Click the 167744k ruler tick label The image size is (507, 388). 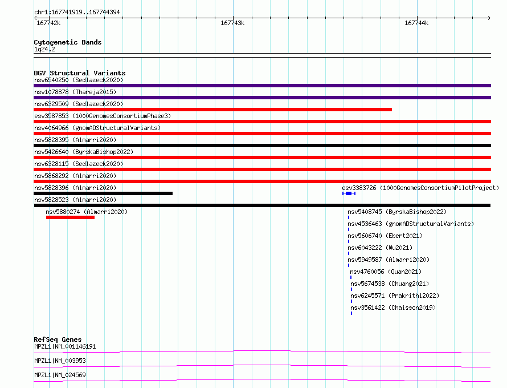point(416,23)
